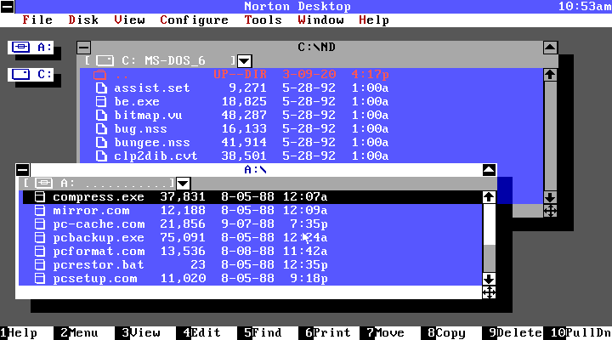This screenshot has width=612, height=340.
Task: Click the folder icon of the UP--DIR row
Action: [100, 74]
